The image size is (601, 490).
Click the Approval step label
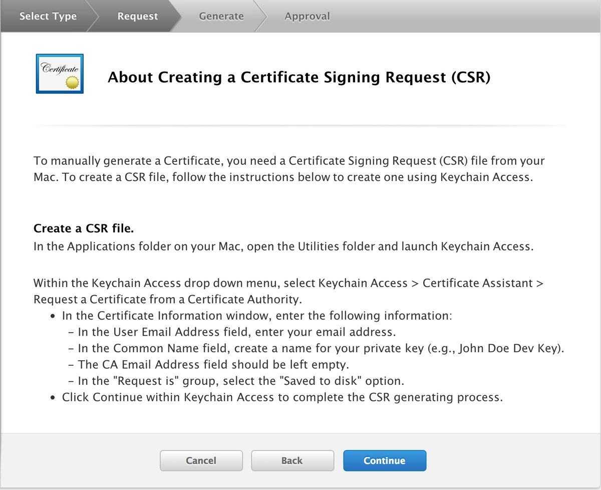tap(307, 16)
